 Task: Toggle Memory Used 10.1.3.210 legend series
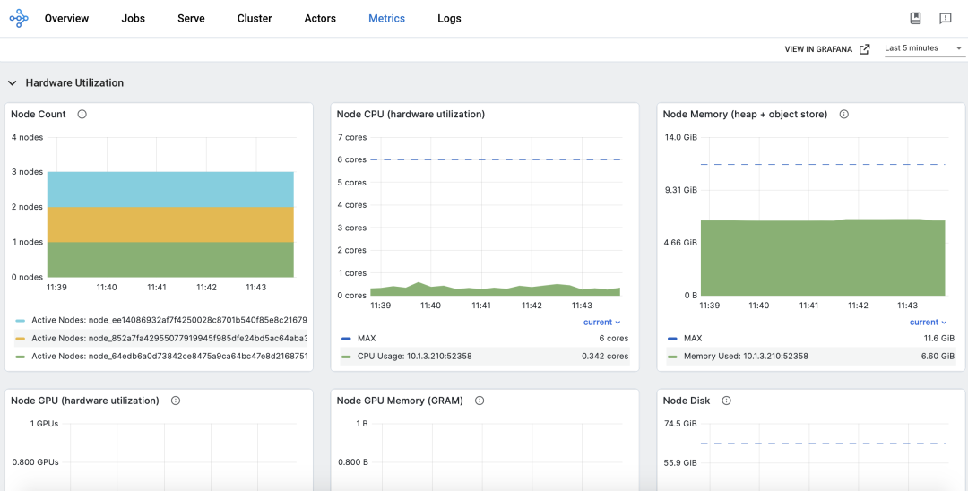(x=746, y=357)
